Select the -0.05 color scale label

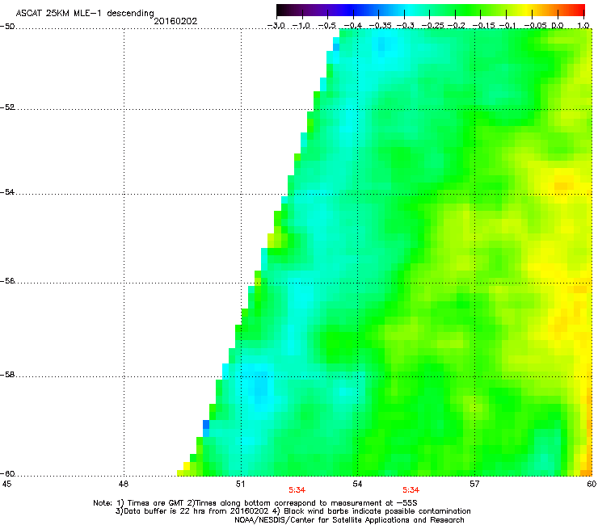point(535,26)
